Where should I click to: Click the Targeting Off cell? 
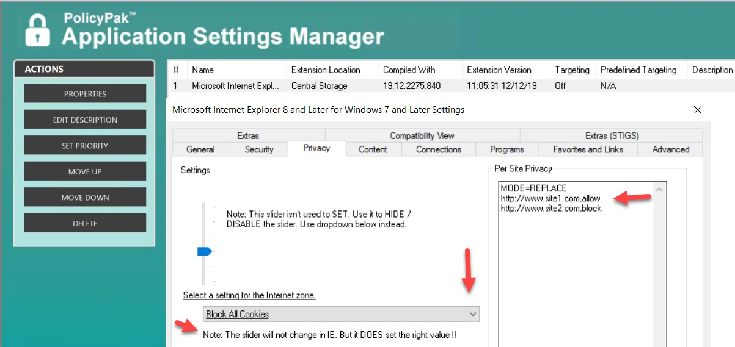pos(560,86)
